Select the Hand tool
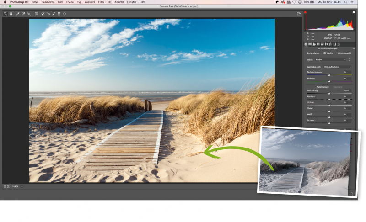 [11, 14]
